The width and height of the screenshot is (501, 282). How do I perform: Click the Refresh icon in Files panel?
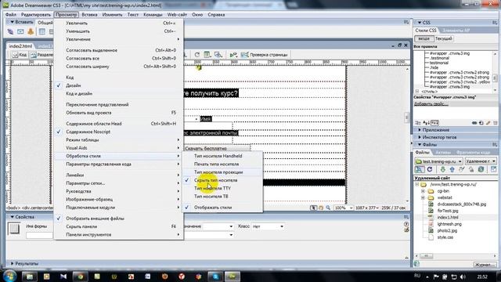[430, 169]
